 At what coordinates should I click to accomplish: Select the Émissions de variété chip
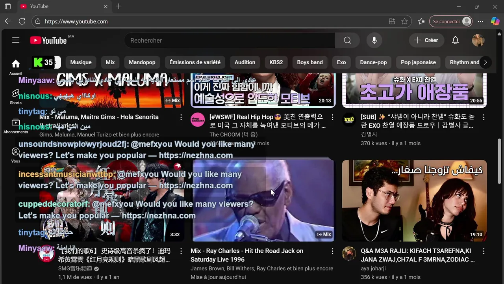(x=195, y=62)
